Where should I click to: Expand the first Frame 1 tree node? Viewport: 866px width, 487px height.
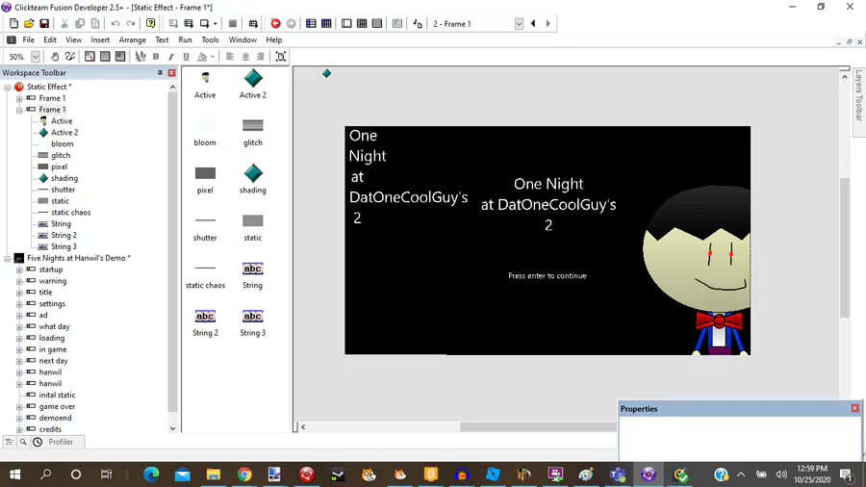(19, 99)
